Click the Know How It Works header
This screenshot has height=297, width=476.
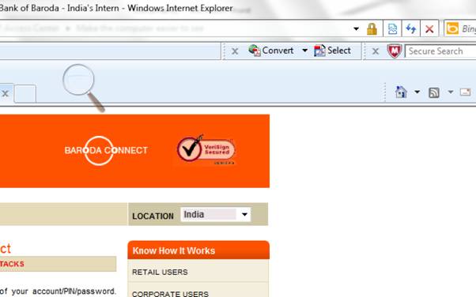tap(198, 250)
